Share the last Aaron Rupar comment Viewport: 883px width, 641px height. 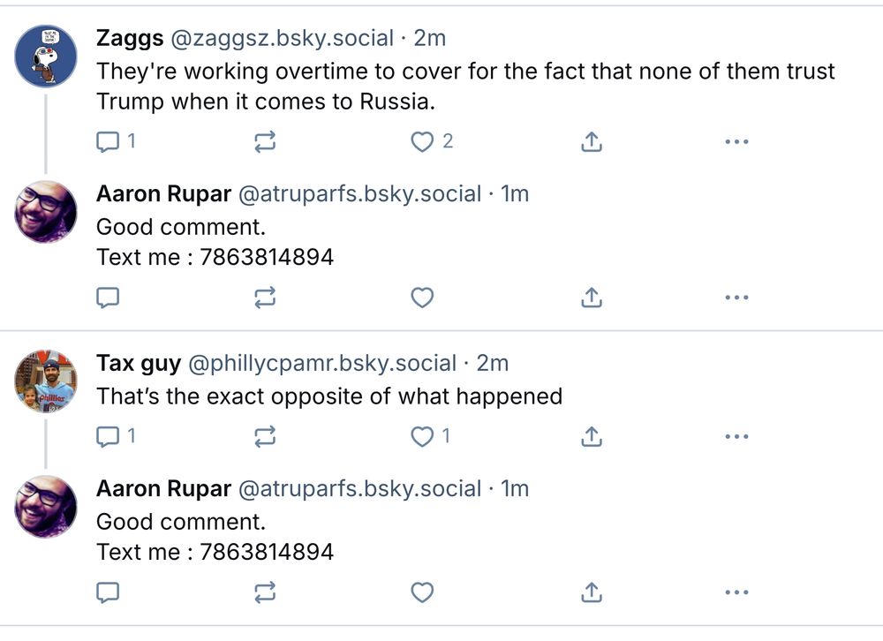pos(591,592)
